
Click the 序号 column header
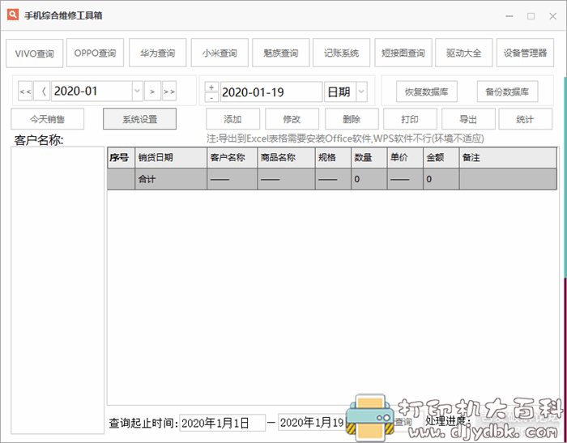122,158
